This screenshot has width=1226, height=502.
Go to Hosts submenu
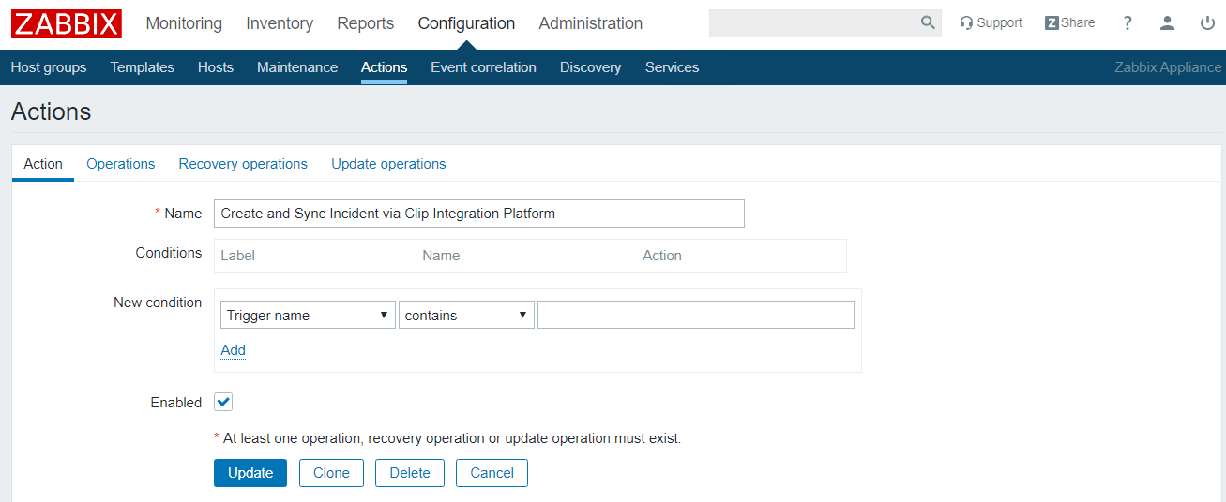coord(216,67)
